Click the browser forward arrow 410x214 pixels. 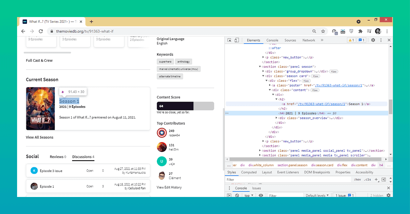[x=32, y=31]
